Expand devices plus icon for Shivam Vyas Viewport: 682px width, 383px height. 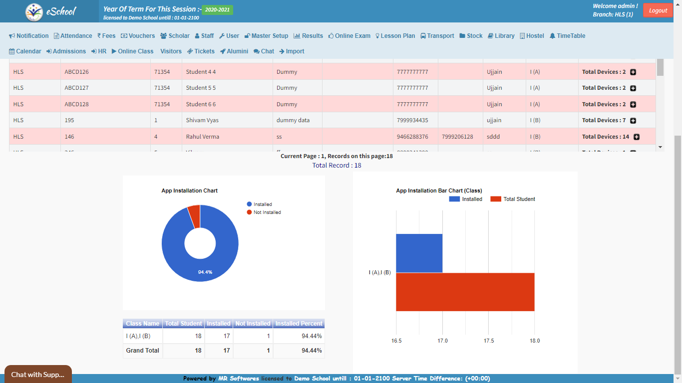(x=633, y=121)
